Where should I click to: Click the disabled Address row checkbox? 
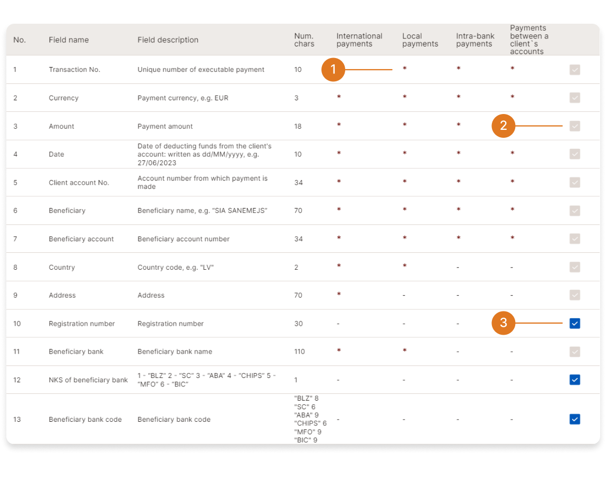click(x=575, y=295)
